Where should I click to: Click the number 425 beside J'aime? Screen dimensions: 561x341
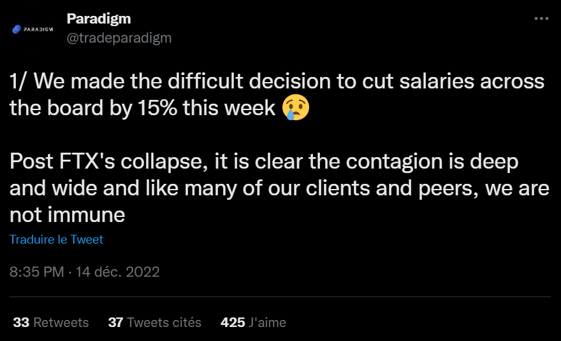click(232, 323)
